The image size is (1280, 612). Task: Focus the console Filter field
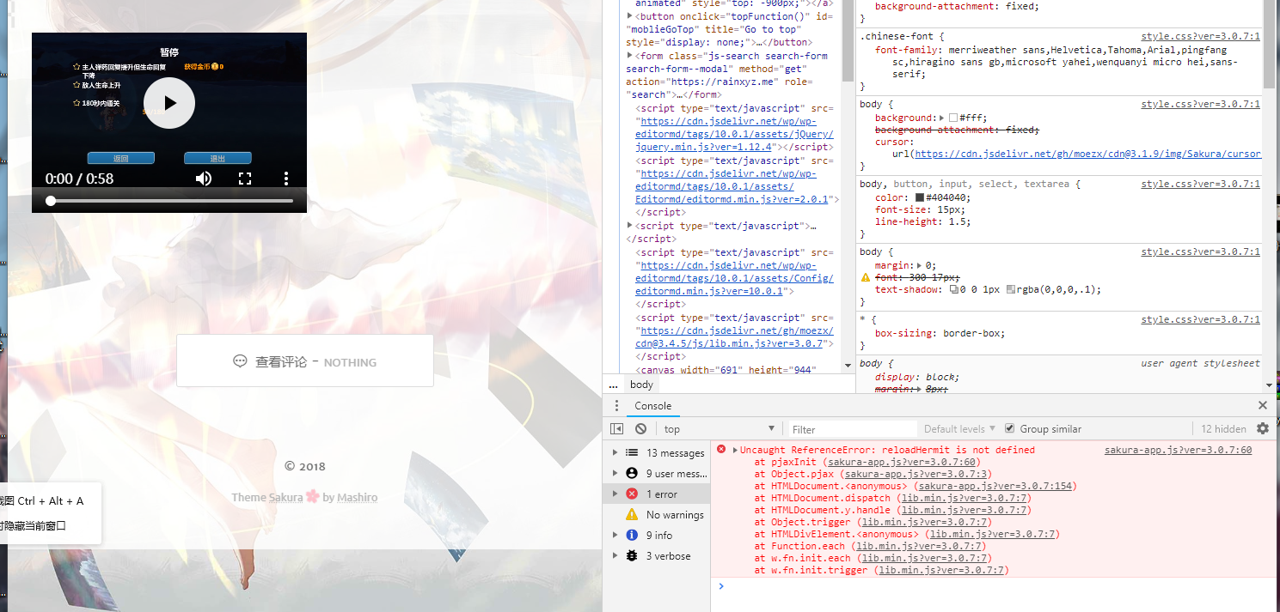(x=851, y=429)
